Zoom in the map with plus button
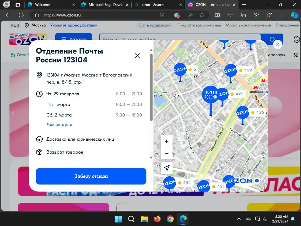This screenshot has width=301, height=226. click(166, 141)
